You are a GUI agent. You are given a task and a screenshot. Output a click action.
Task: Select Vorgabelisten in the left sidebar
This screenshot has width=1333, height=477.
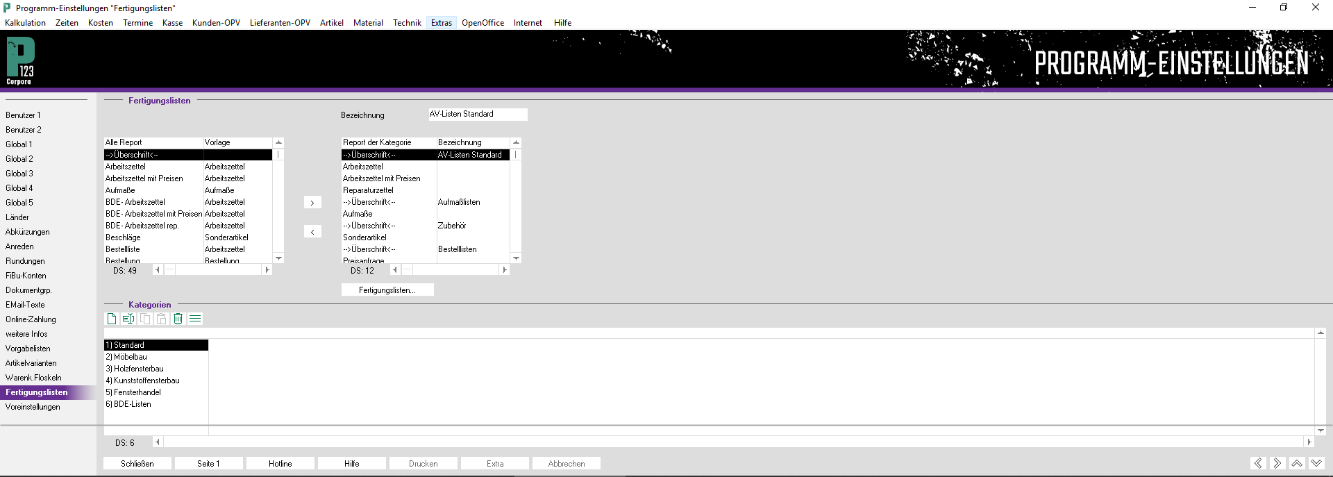pyautogui.click(x=28, y=349)
